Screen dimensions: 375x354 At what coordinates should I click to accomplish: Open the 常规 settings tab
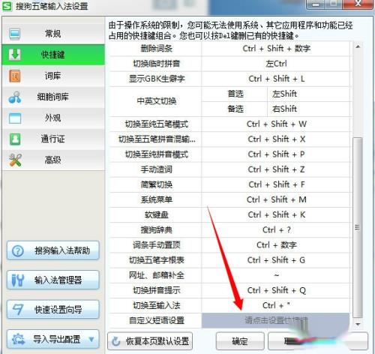coord(53,34)
